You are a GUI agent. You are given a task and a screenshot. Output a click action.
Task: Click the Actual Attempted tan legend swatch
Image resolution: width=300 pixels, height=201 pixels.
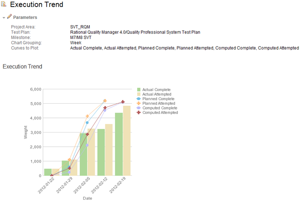(138, 94)
